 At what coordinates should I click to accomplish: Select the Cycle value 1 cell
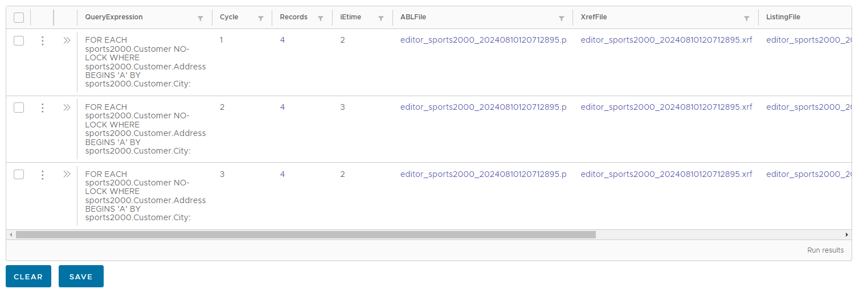(x=222, y=40)
